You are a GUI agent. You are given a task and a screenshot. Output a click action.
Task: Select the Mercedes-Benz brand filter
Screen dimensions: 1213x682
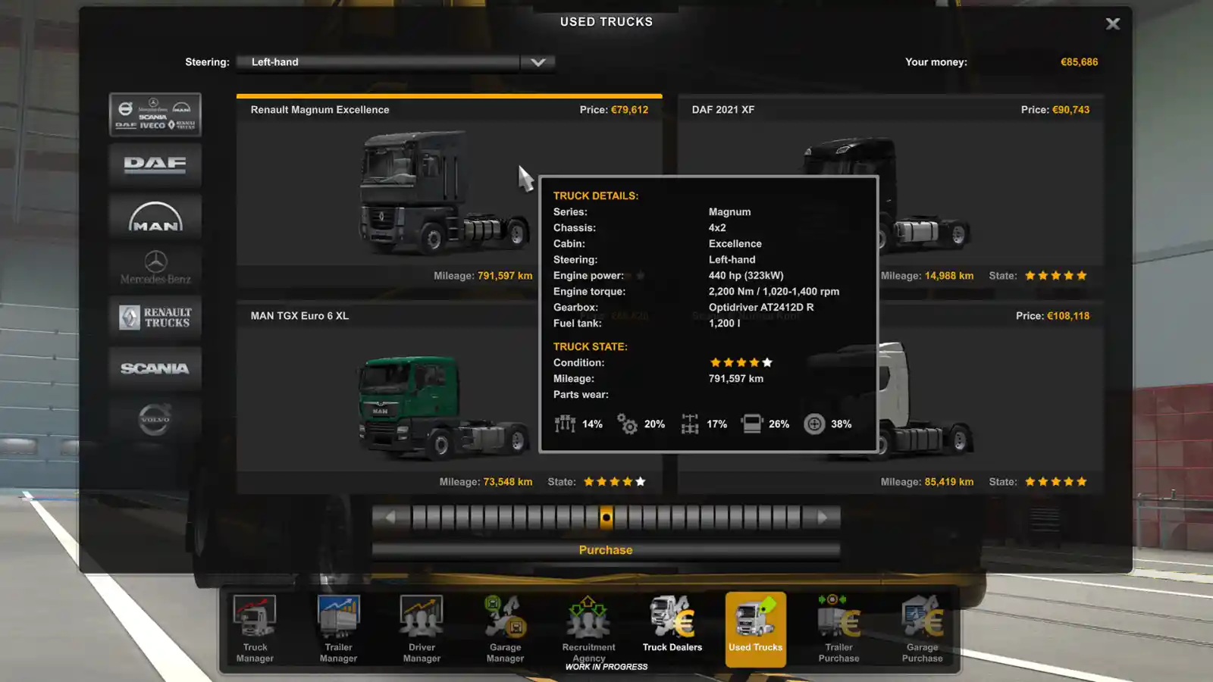click(155, 267)
